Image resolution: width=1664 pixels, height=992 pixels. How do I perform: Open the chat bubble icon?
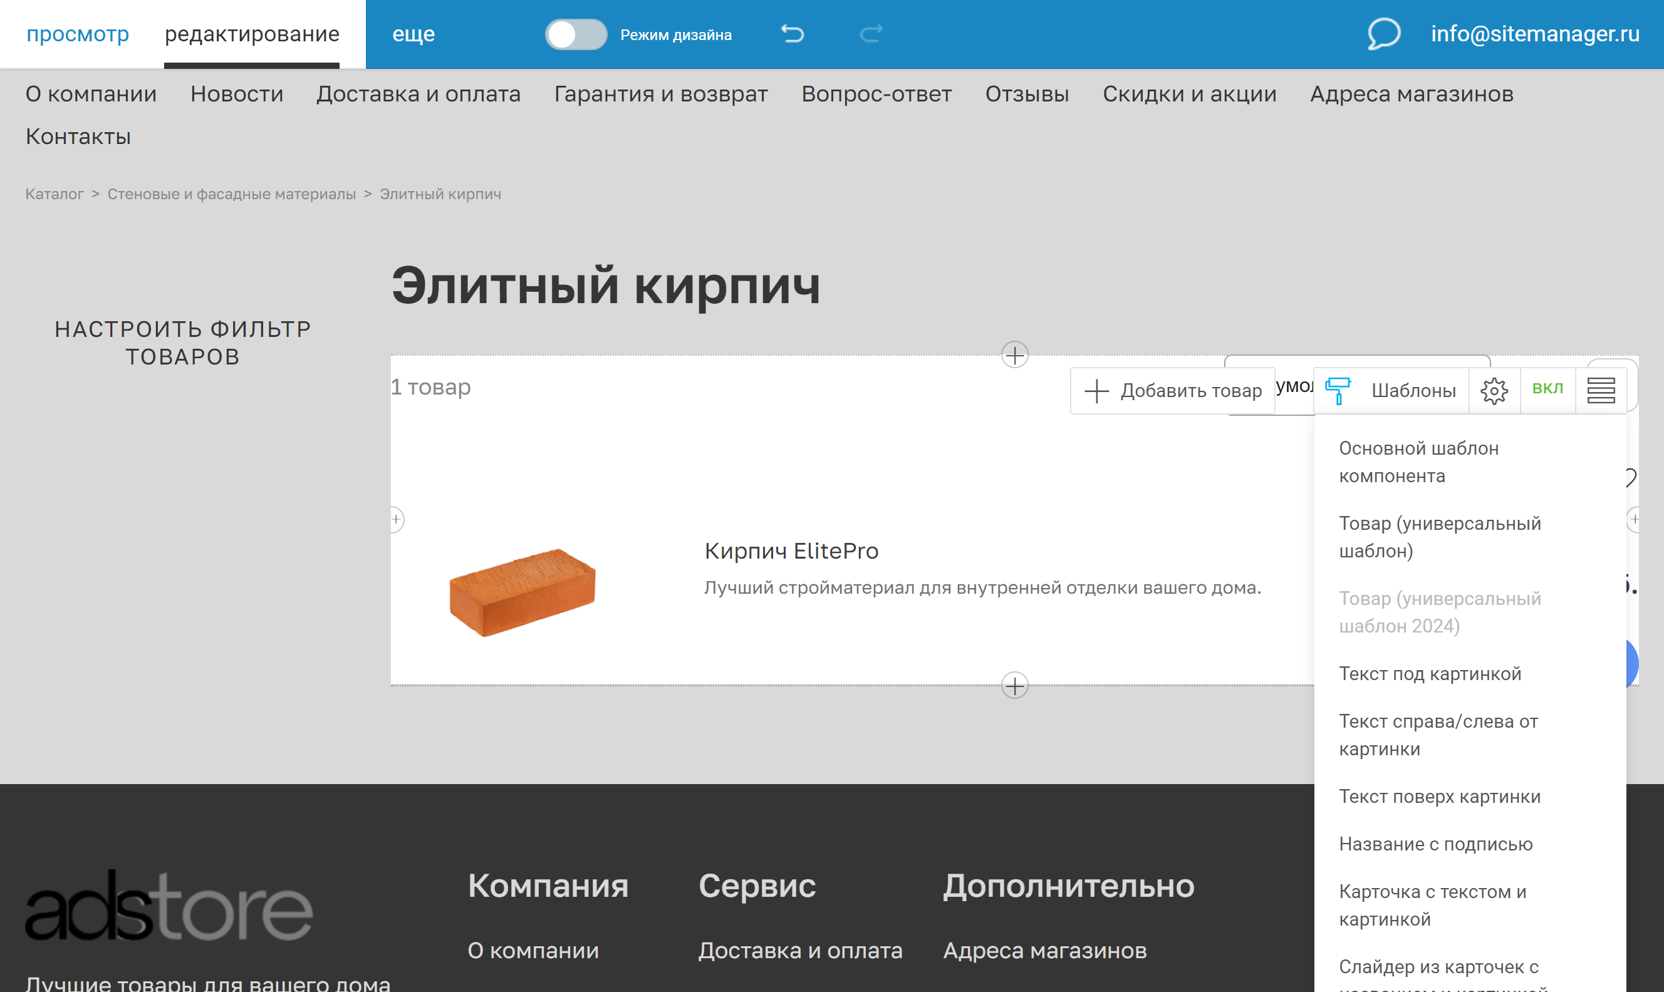click(1383, 33)
